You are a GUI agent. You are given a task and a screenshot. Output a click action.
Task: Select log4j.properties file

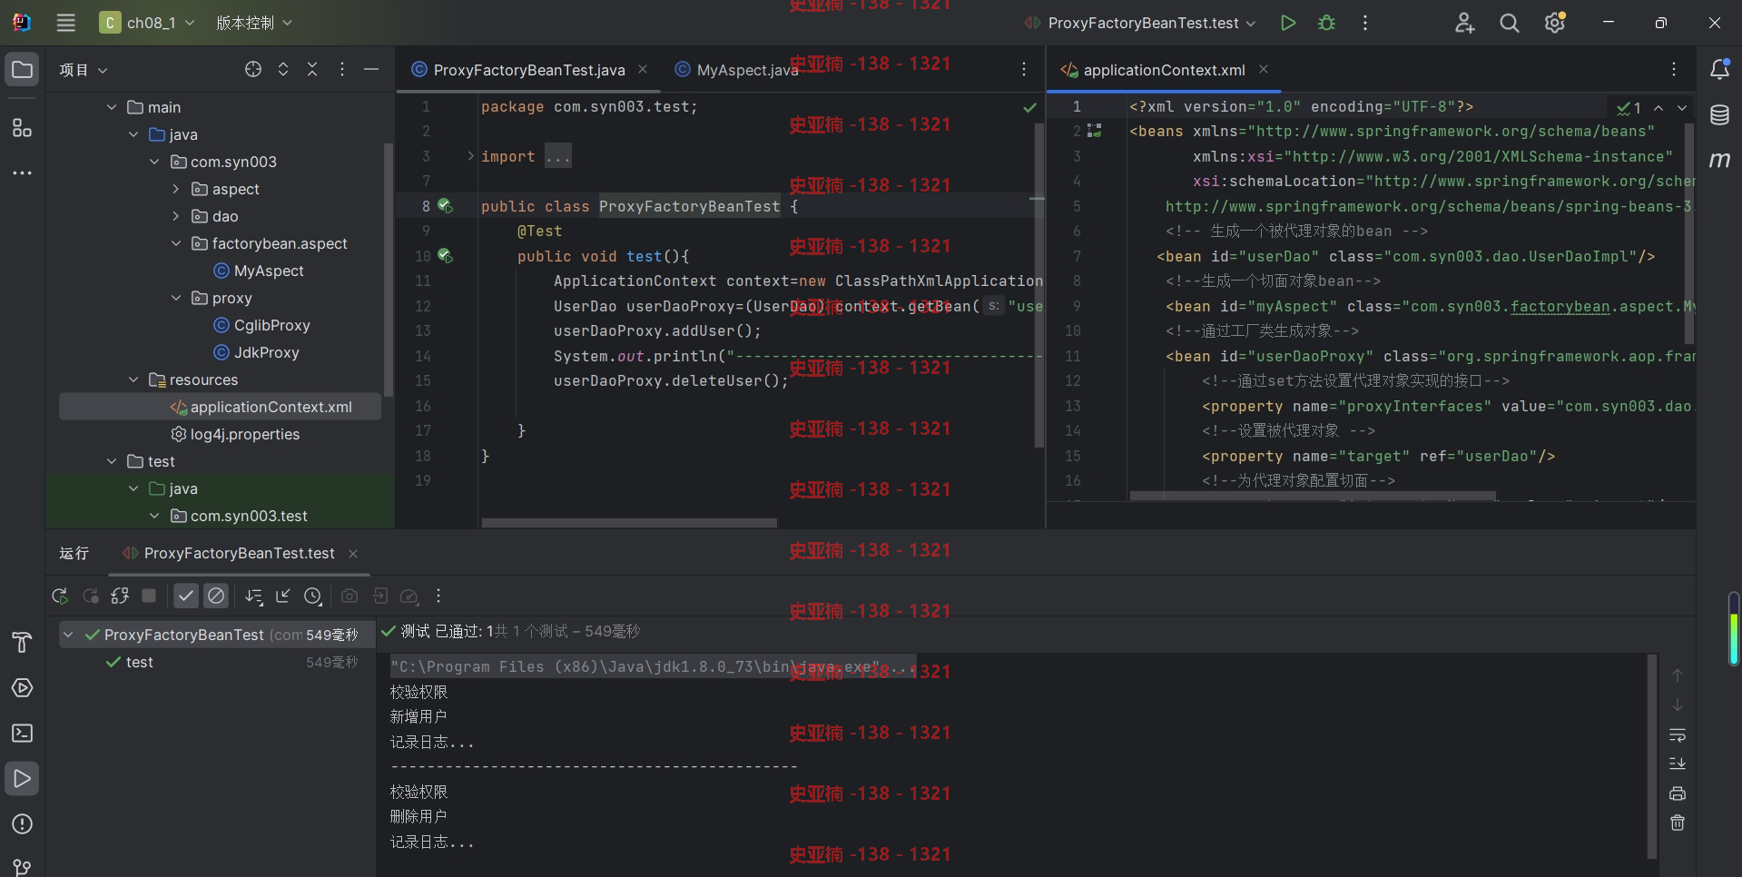point(236,434)
